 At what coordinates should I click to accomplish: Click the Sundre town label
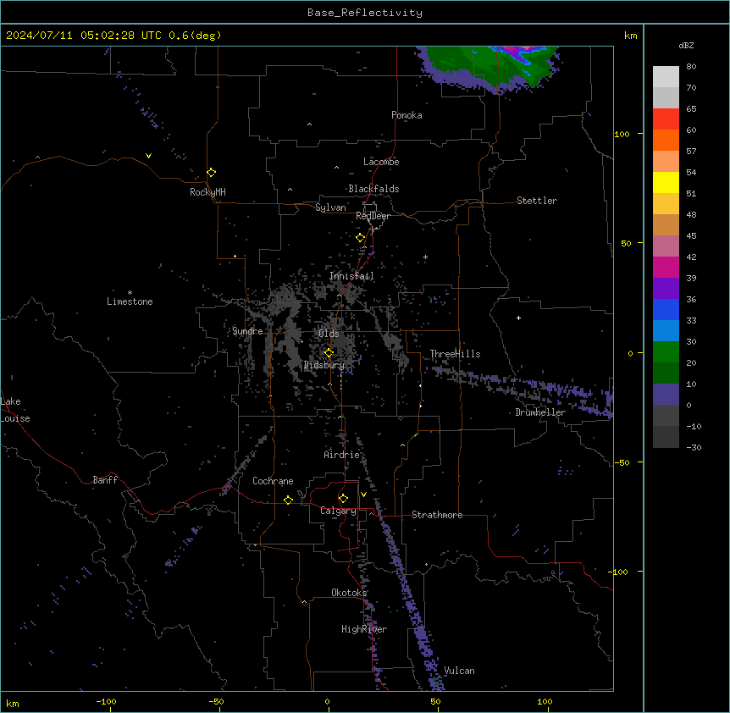click(247, 331)
